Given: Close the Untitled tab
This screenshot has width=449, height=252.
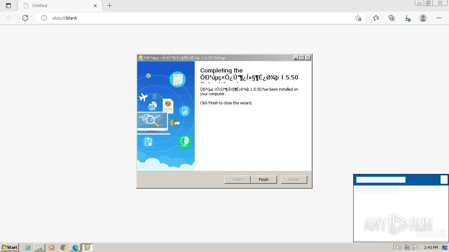Looking at the screenshot, I should 95,6.
